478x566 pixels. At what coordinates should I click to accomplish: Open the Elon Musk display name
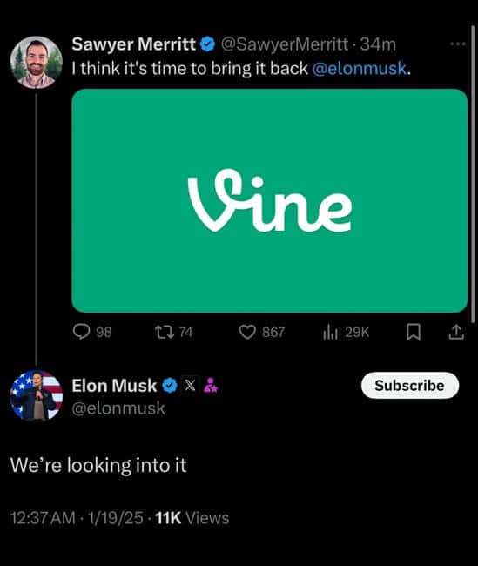pos(114,386)
